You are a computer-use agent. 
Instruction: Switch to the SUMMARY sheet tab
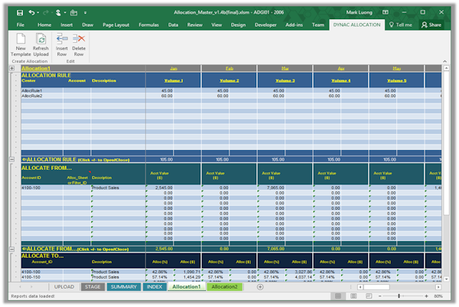(123, 287)
